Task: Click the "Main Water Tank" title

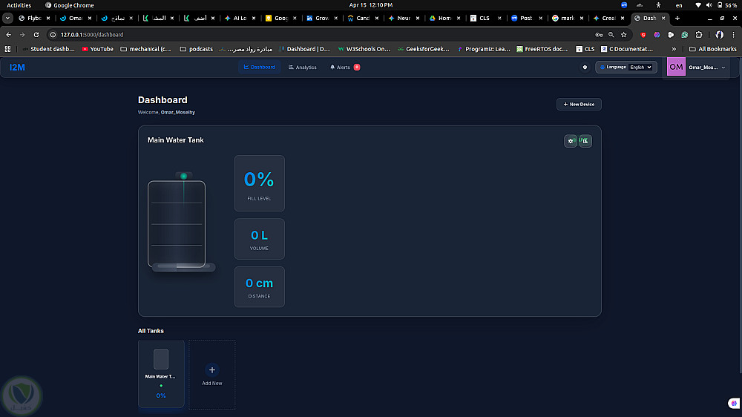Action: (x=176, y=140)
